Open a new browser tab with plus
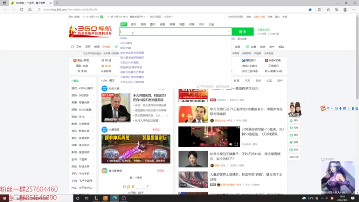Viewport: 359px width, 202px height. pos(57,3)
